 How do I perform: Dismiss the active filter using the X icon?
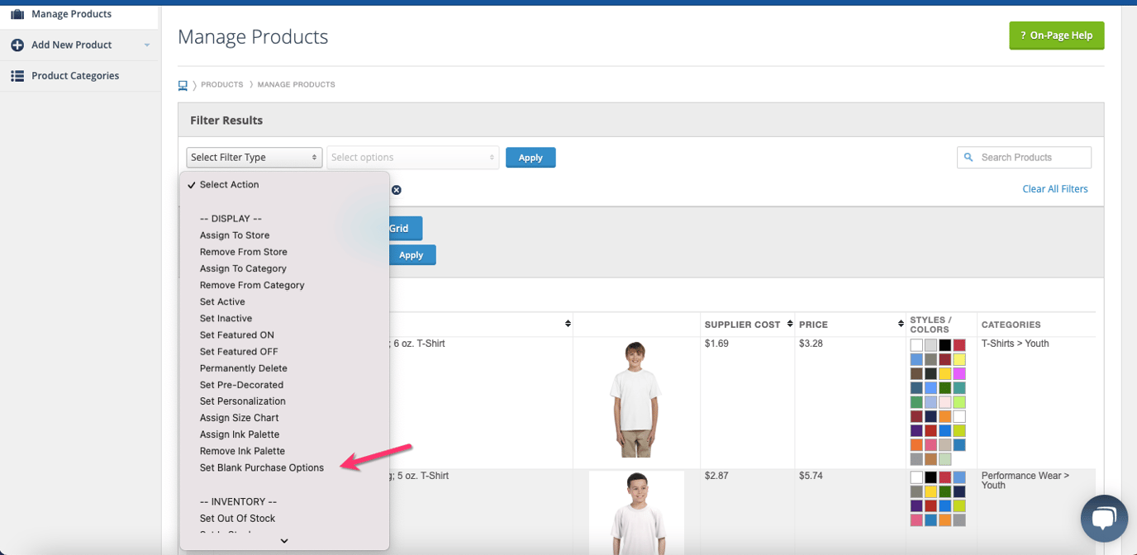396,190
